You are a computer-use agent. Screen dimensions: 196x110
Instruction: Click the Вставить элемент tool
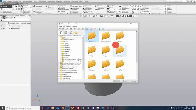tap(168, 6)
